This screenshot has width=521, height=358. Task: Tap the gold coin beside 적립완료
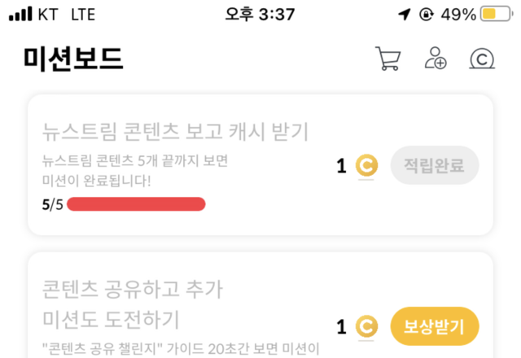point(366,166)
